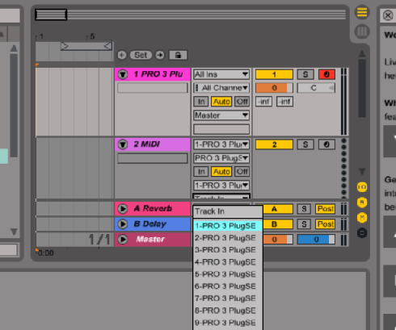
Task: Solo track 1 PRO 3 Plu
Action: (305, 74)
